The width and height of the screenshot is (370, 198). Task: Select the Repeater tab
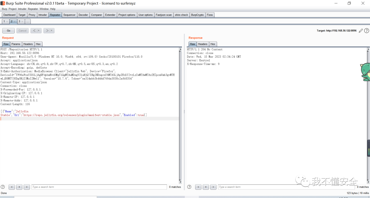(55, 15)
